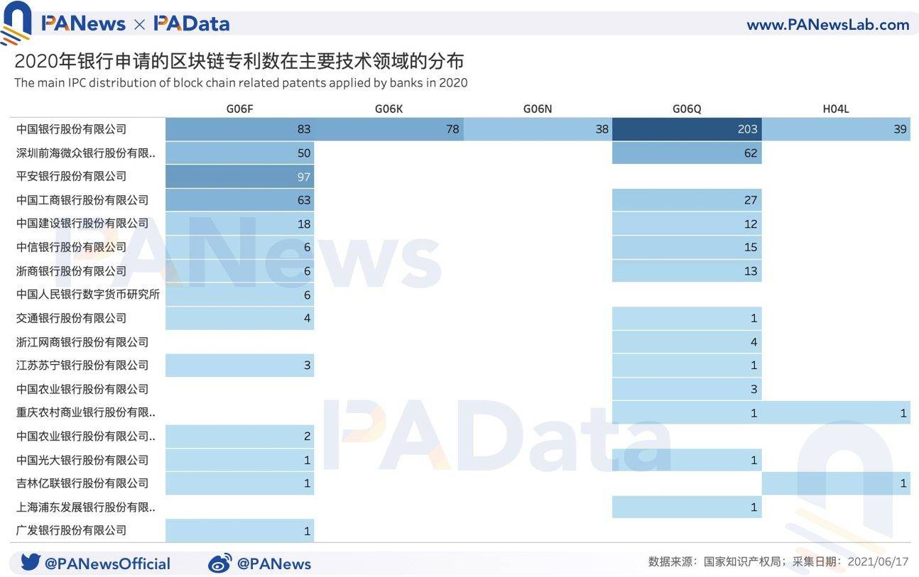Image resolution: width=919 pixels, height=577 pixels.
Task: Click the 6 cell for 数字货币研究所
Action: click(x=240, y=295)
